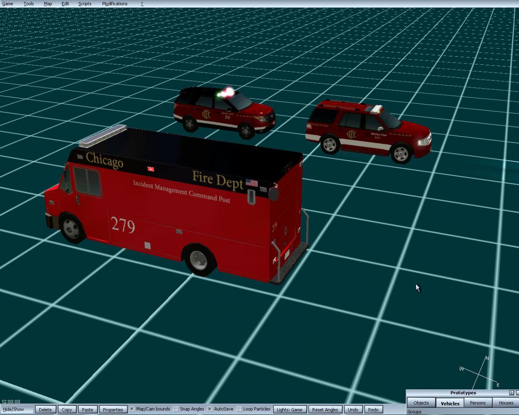Select the Battalion Chief 20 SUV

(x=224, y=112)
